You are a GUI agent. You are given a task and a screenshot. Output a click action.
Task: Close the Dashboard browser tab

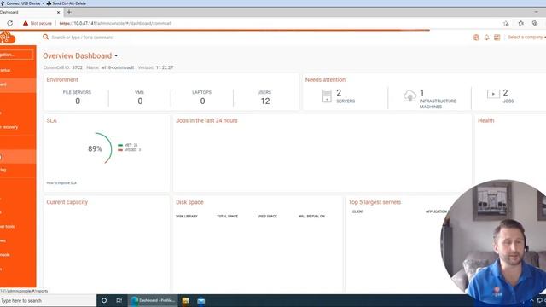[x=58, y=12]
